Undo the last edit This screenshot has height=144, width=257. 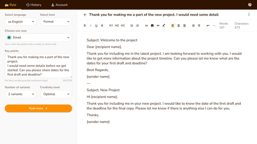[x=208, y=26]
